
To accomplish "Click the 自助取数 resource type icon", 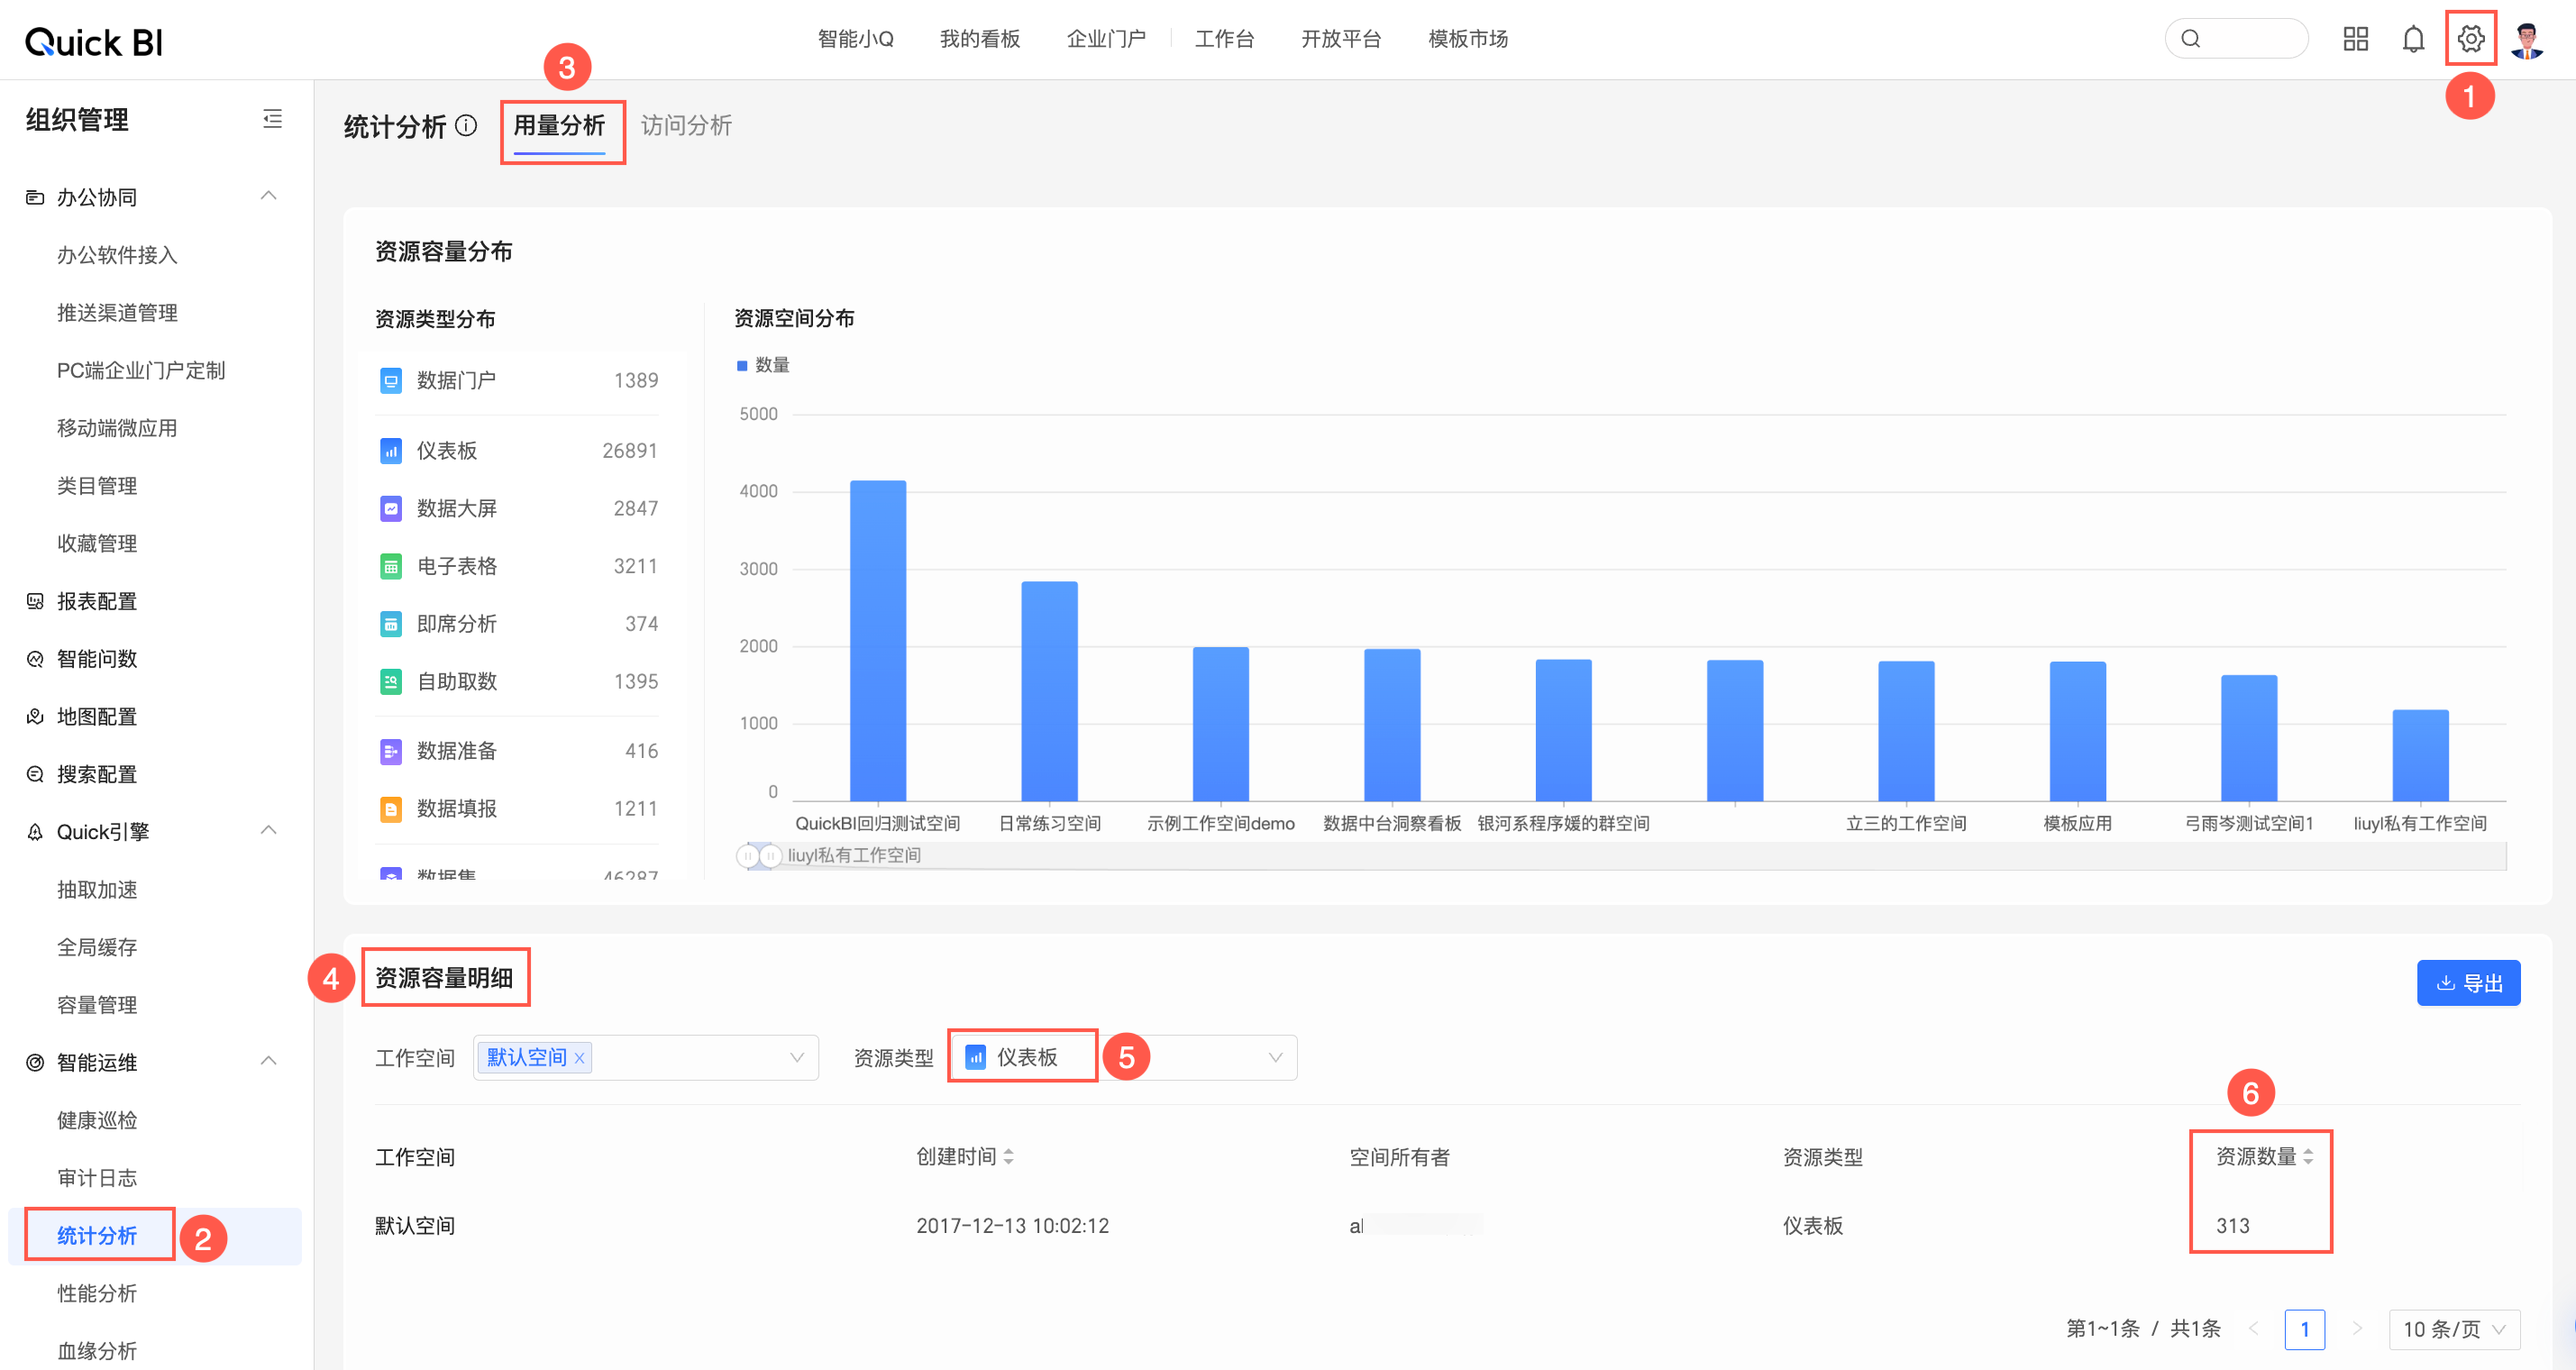I will click(x=391, y=681).
